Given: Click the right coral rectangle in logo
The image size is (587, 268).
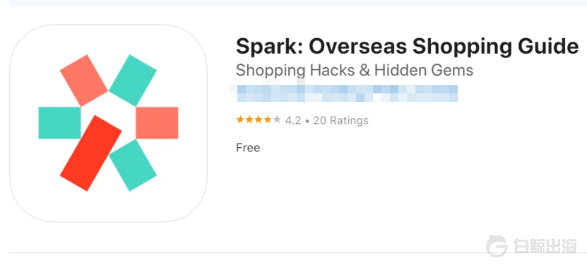Looking at the screenshot, I should tap(157, 123).
